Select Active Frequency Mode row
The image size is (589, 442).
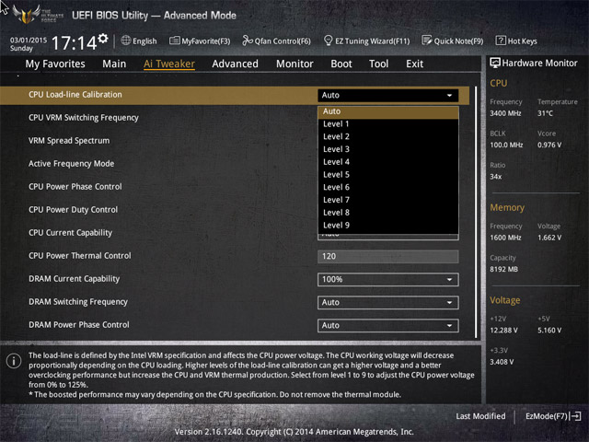pos(72,164)
